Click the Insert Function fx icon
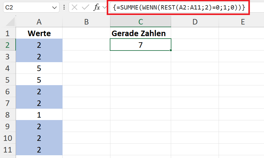Viewport: 264px width, 158px height. tap(97, 7)
